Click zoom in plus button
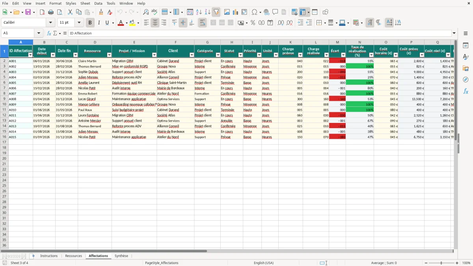Viewport: 473px width, 266px height. (x=457, y=263)
